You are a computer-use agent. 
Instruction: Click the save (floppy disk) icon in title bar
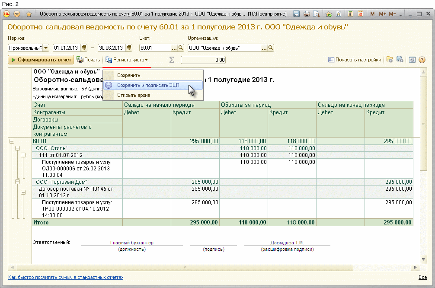(297, 14)
